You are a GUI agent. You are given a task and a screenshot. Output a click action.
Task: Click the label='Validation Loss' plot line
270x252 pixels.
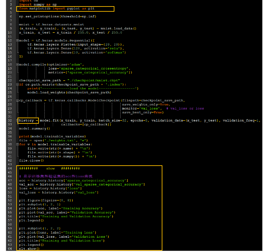(64, 237)
